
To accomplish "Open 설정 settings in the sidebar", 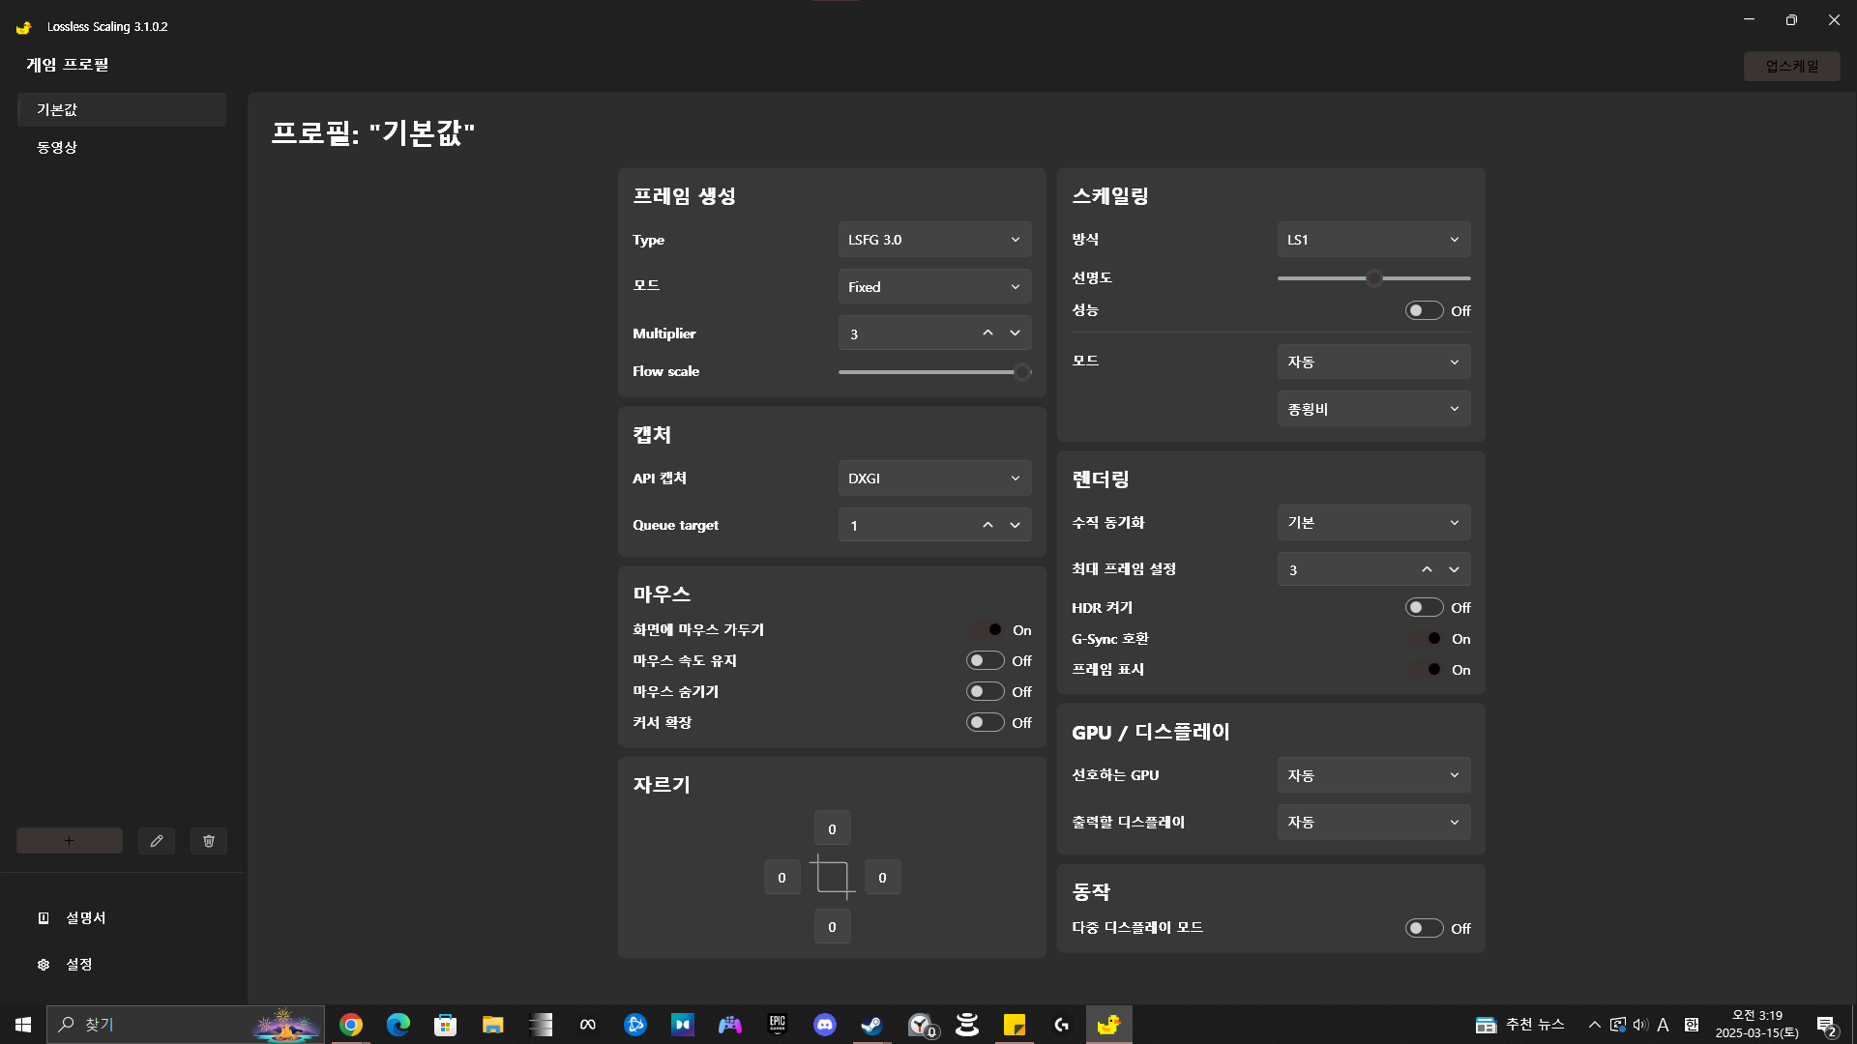I will pos(77,964).
